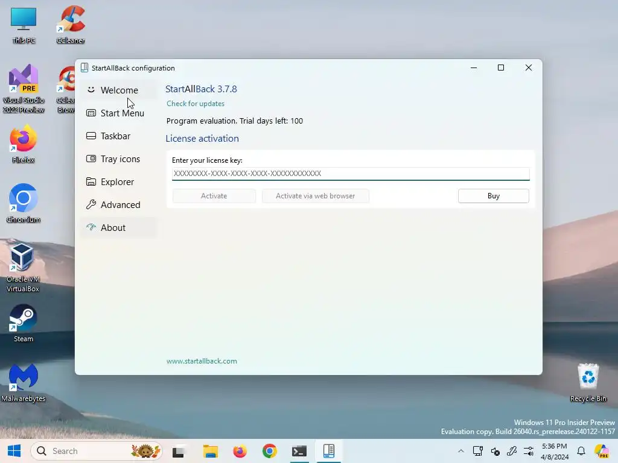Close the StartAllBack configuration window
Screen dimensions: 618x463
tap(529, 68)
